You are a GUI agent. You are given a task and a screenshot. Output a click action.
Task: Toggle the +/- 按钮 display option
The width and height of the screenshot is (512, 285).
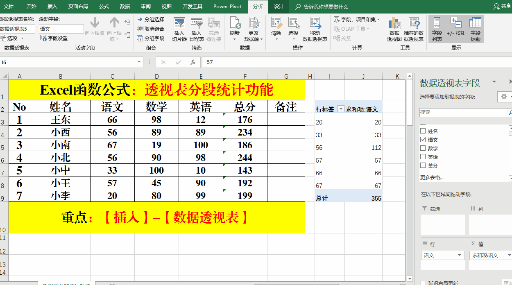click(456, 29)
